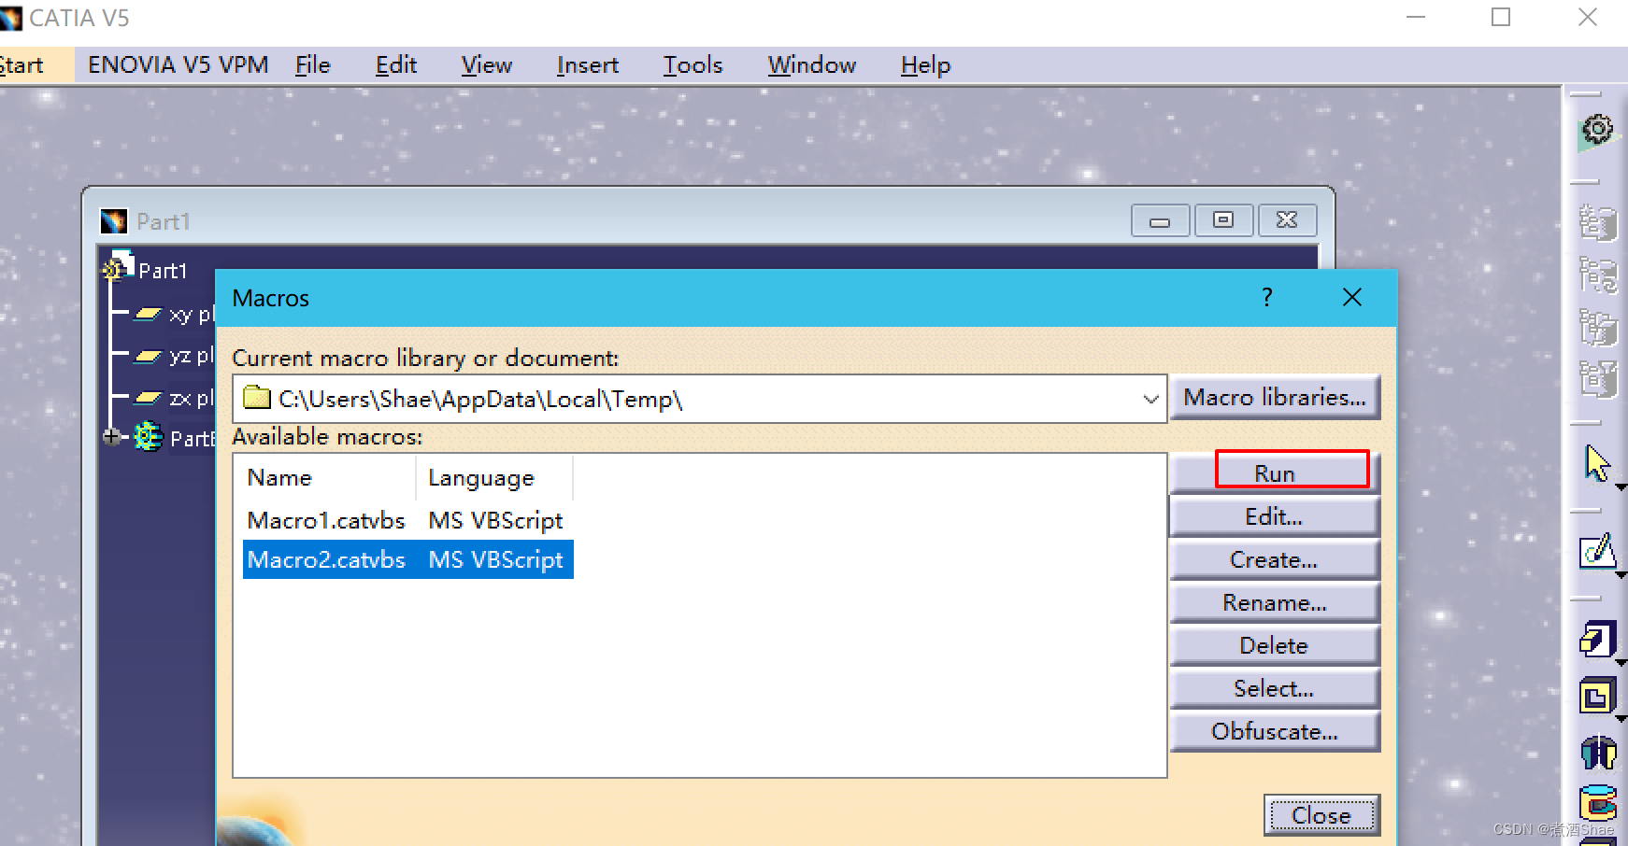
Task: Open the macro library path dropdown arrow
Action: click(1150, 399)
